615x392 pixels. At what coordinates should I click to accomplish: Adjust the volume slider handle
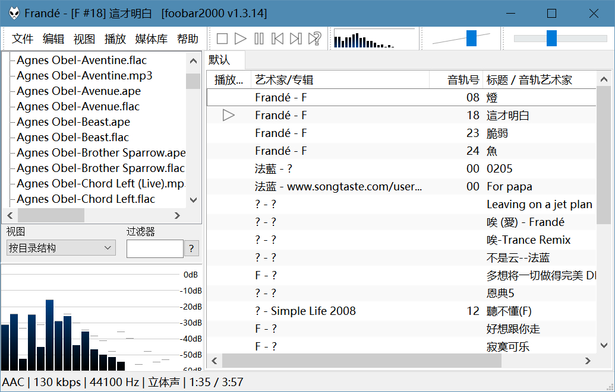coord(471,39)
